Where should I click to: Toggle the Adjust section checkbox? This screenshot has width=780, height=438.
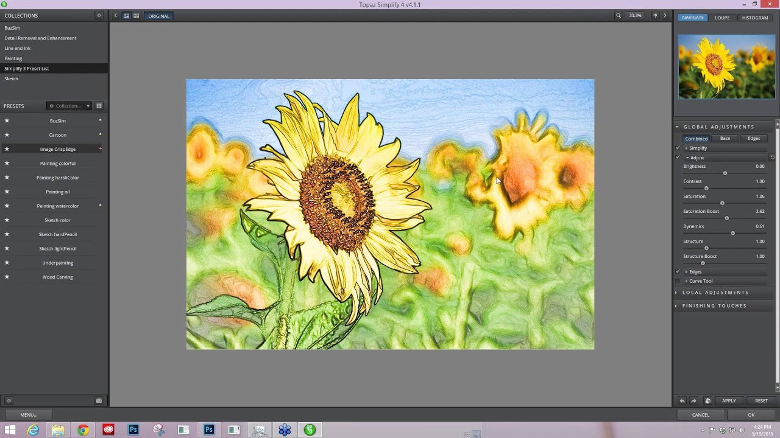(678, 158)
